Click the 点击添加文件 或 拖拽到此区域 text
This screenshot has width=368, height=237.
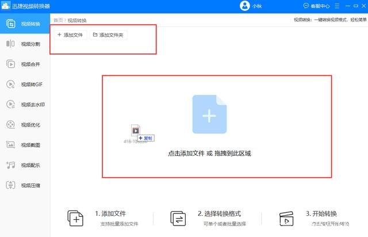209,154
